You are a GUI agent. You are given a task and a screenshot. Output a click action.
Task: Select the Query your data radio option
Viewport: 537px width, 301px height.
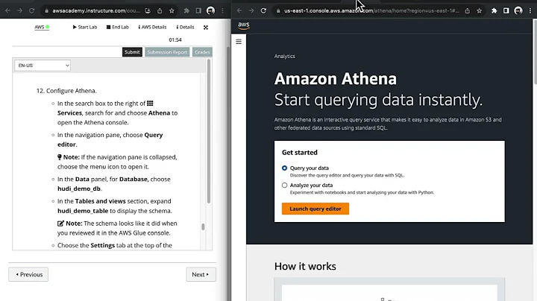285,168
